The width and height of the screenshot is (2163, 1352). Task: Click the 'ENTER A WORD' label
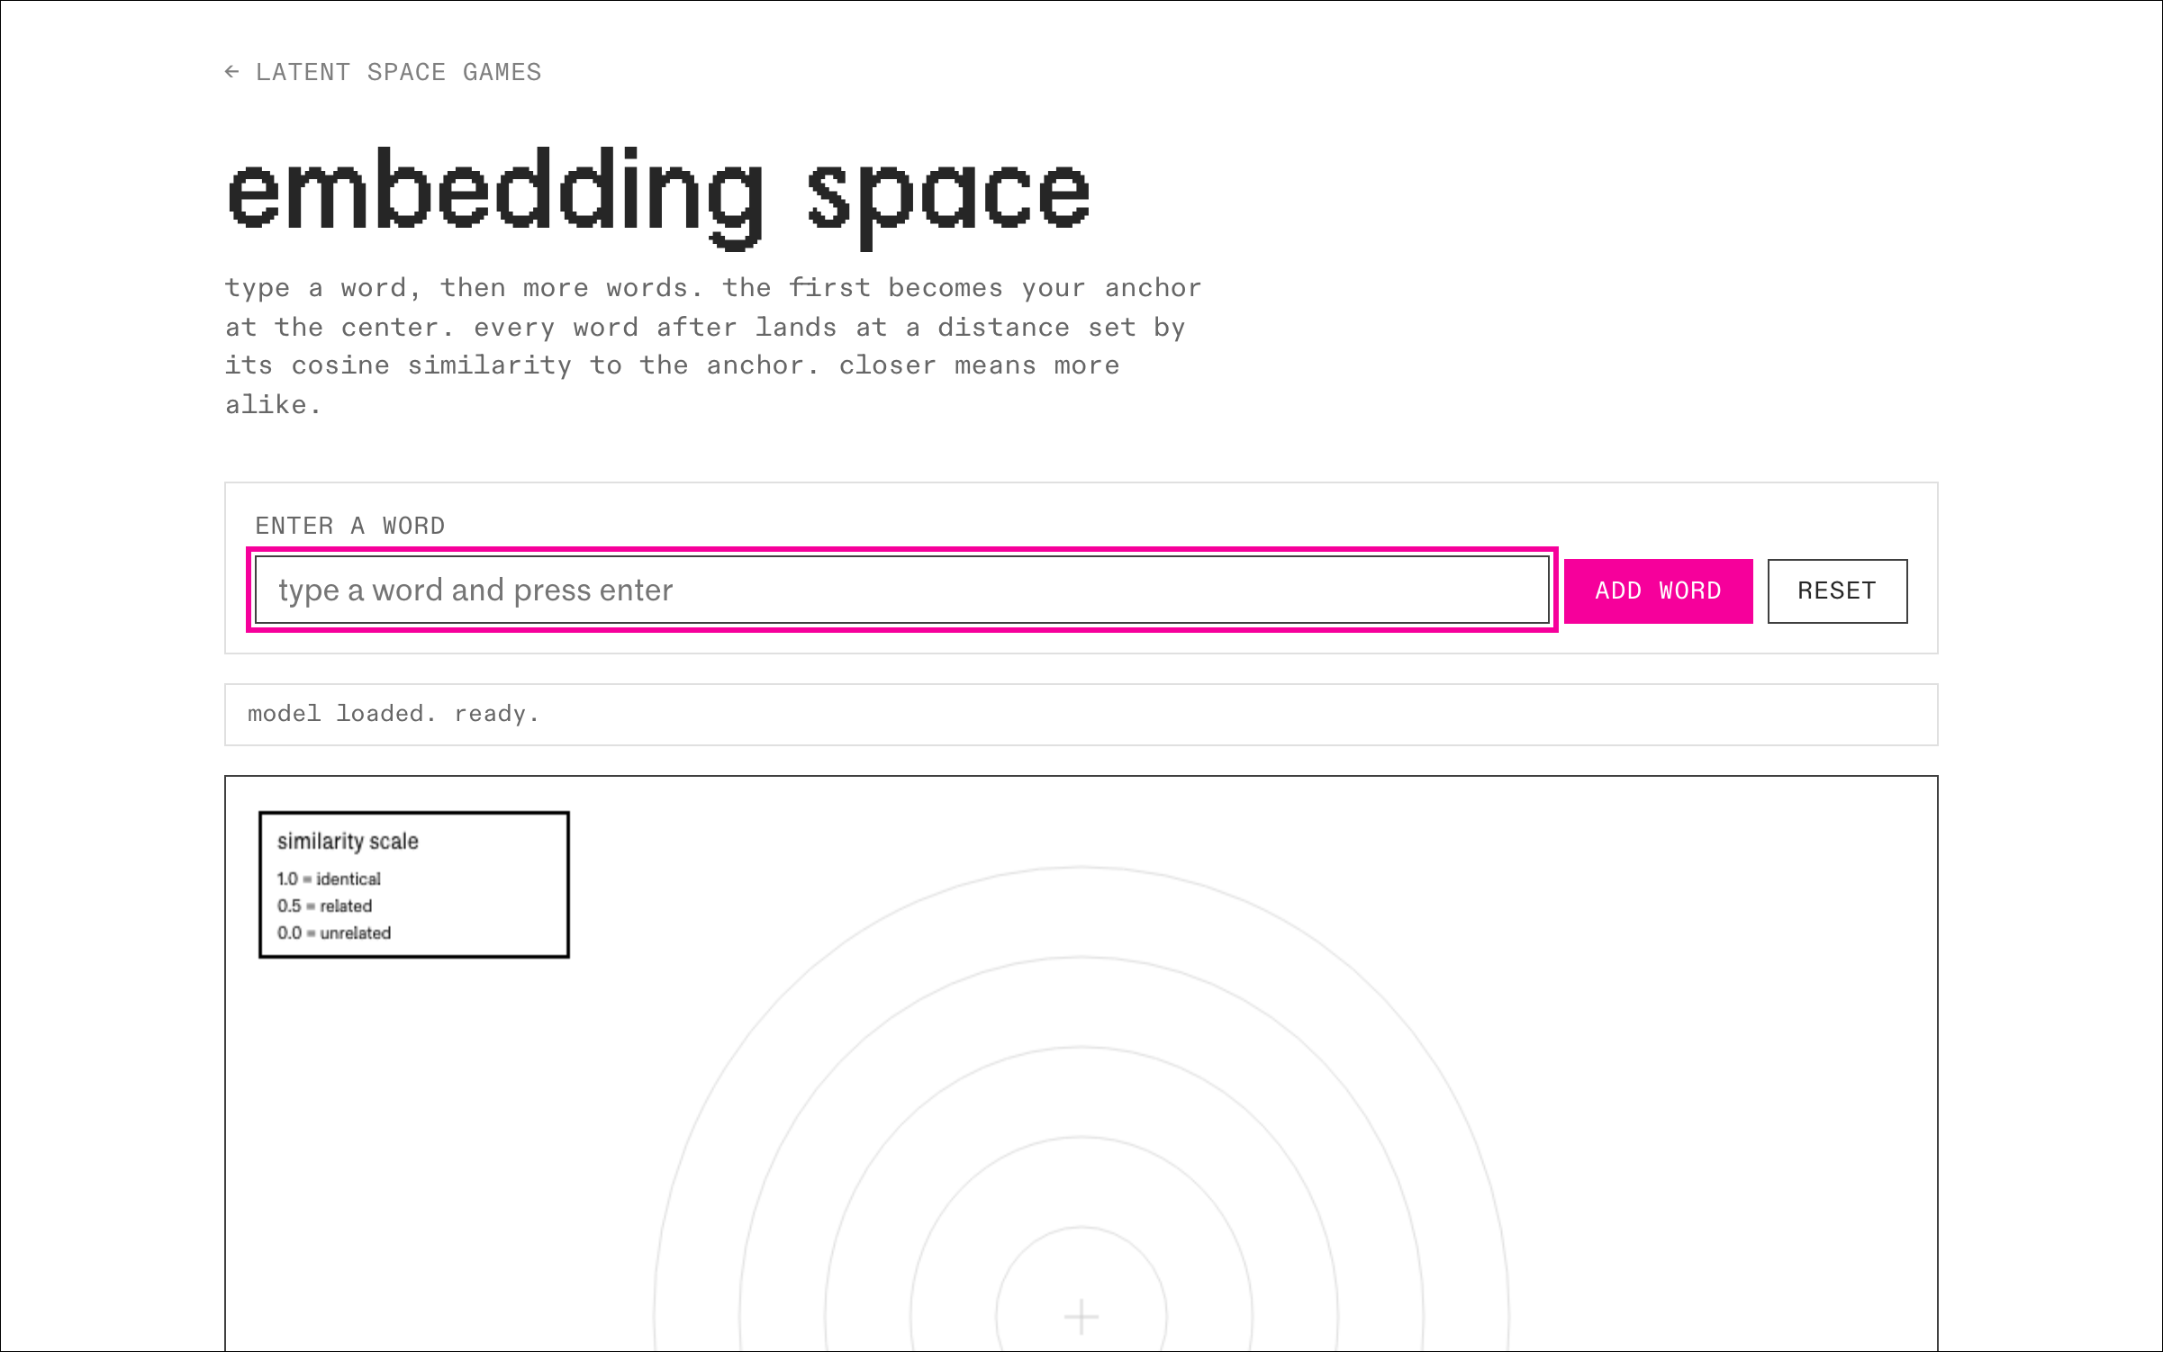pyautogui.click(x=349, y=526)
